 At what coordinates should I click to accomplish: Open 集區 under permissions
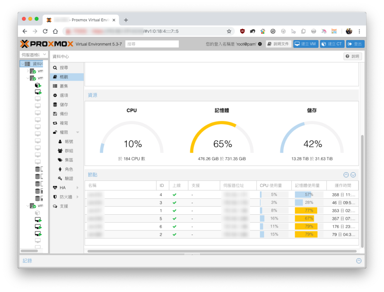coord(67,160)
